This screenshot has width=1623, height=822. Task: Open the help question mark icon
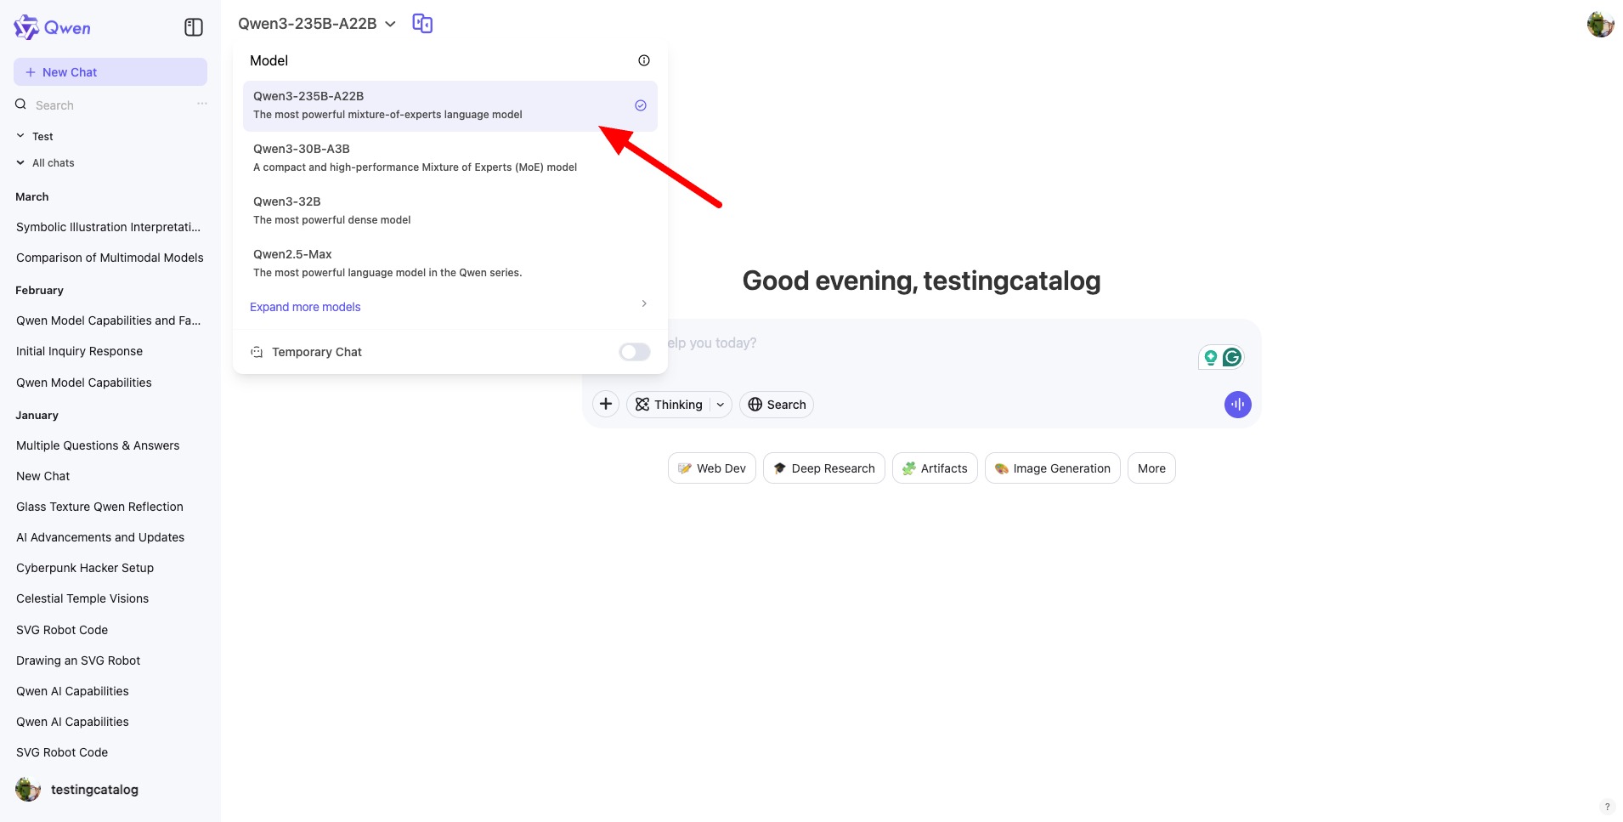[1607, 807]
